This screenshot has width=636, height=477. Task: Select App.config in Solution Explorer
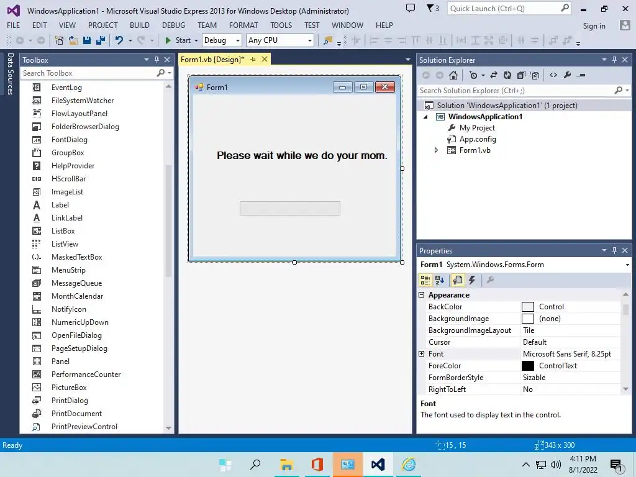click(x=478, y=139)
